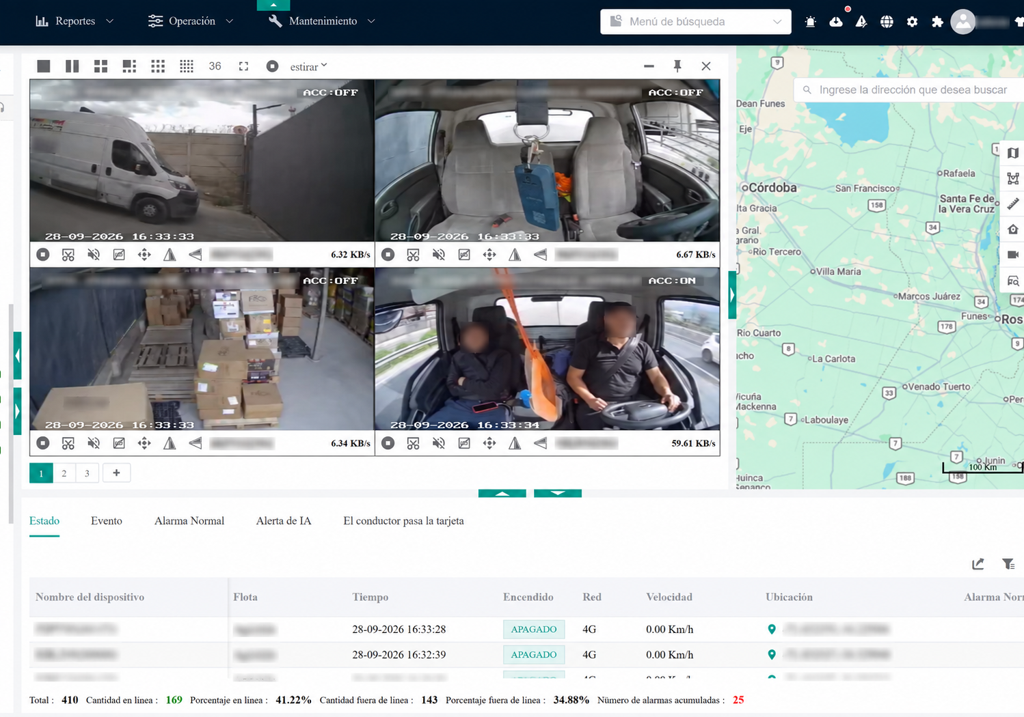Select the sixteen-tile grid layout
Image resolution: width=1024 pixels, height=717 pixels.
(187, 66)
